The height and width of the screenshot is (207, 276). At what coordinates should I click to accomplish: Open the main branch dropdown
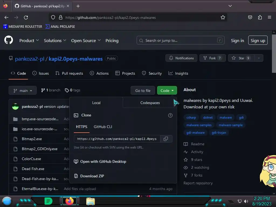tap(23, 91)
